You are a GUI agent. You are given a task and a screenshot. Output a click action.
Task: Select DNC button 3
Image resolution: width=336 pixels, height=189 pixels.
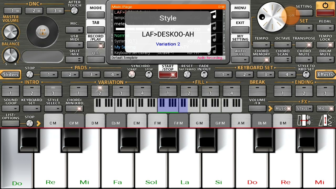point(55,11)
